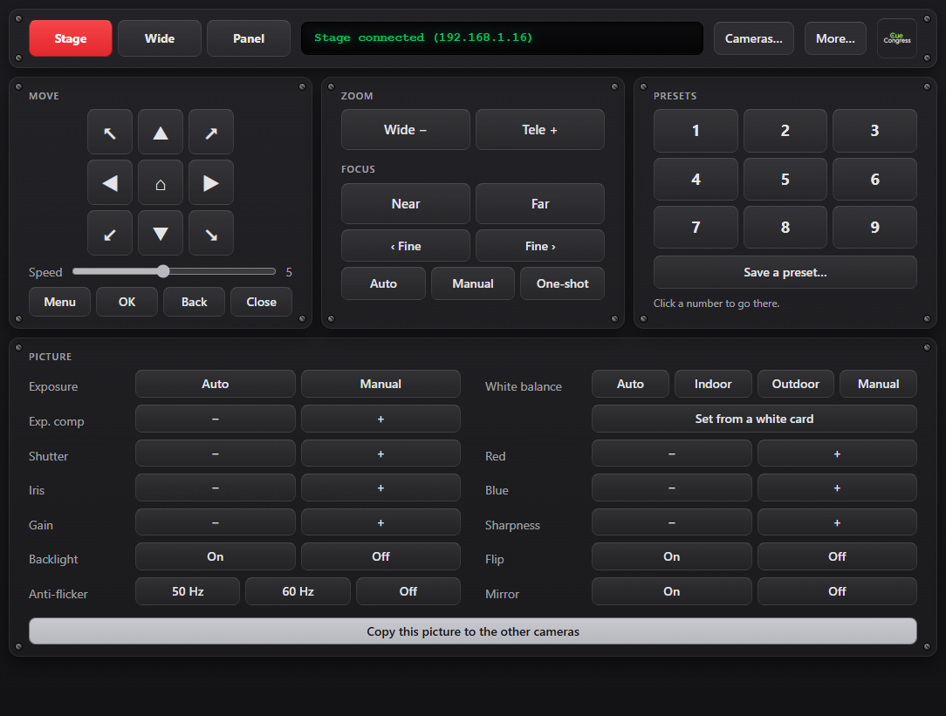Screen dimensions: 946x716
Task: Switch to the Panel camera
Action: point(249,38)
